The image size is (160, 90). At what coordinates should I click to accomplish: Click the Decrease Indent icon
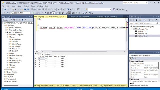point(83,13)
